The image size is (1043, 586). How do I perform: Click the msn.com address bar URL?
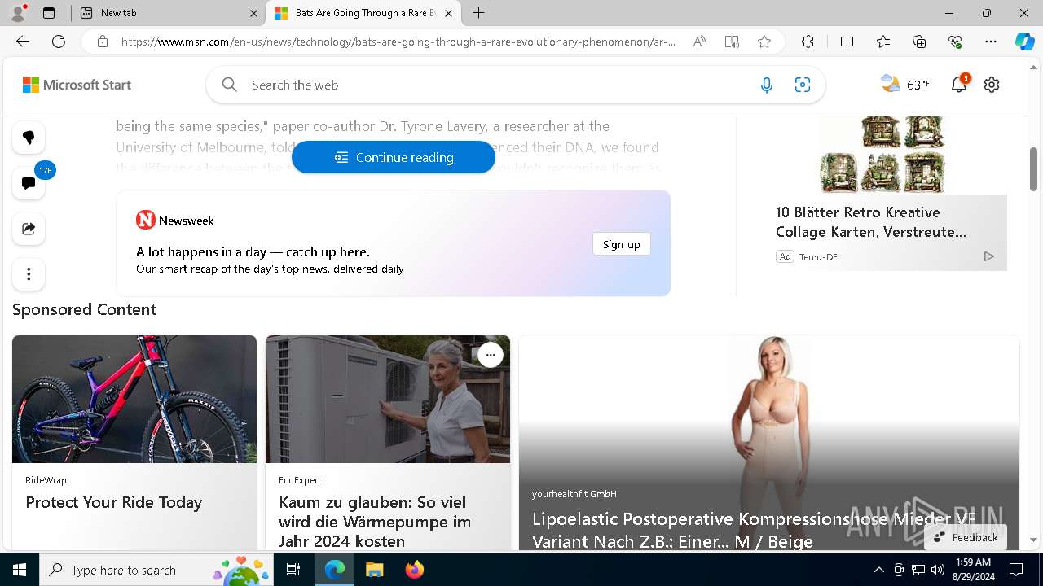[398, 42]
